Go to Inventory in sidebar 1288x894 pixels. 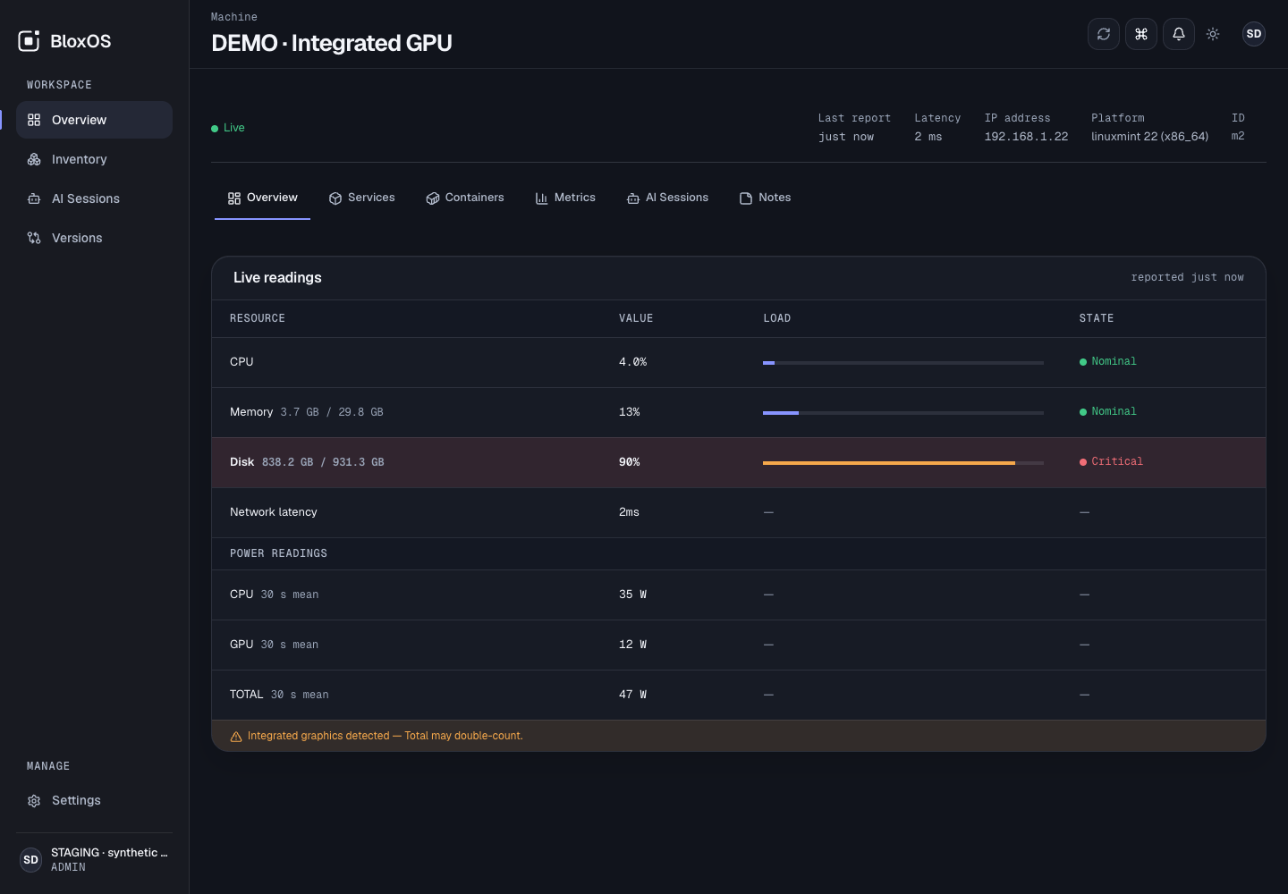click(x=94, y=159)
